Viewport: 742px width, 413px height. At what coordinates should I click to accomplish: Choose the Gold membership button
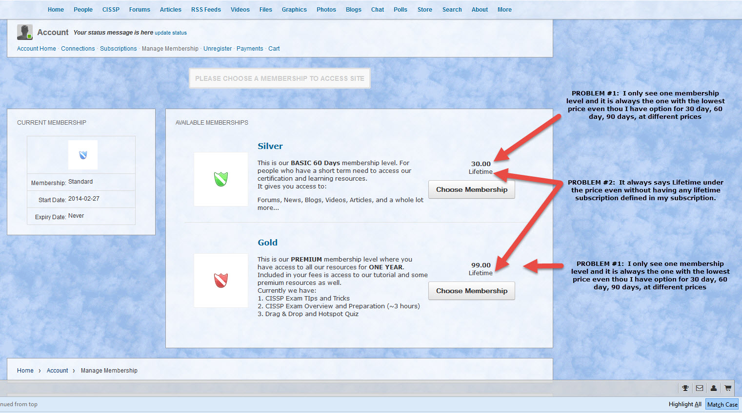pos(472,291)
